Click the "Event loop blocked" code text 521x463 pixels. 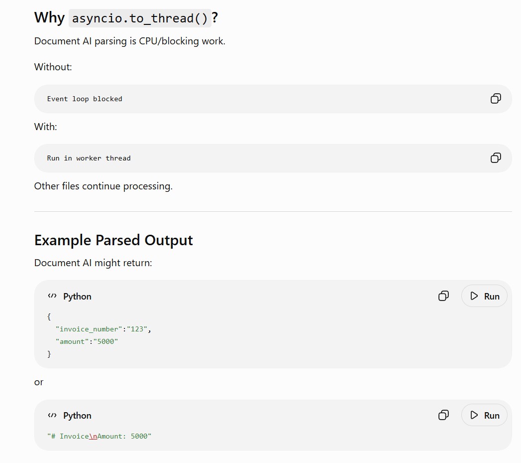click(85, 99)
